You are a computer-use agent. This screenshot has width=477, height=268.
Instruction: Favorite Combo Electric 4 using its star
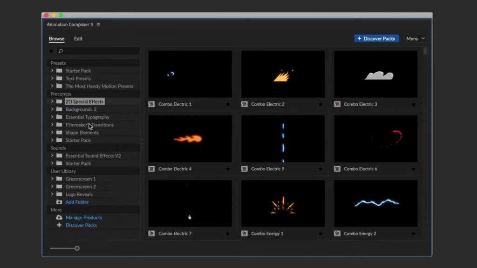[x=228, y=169]
